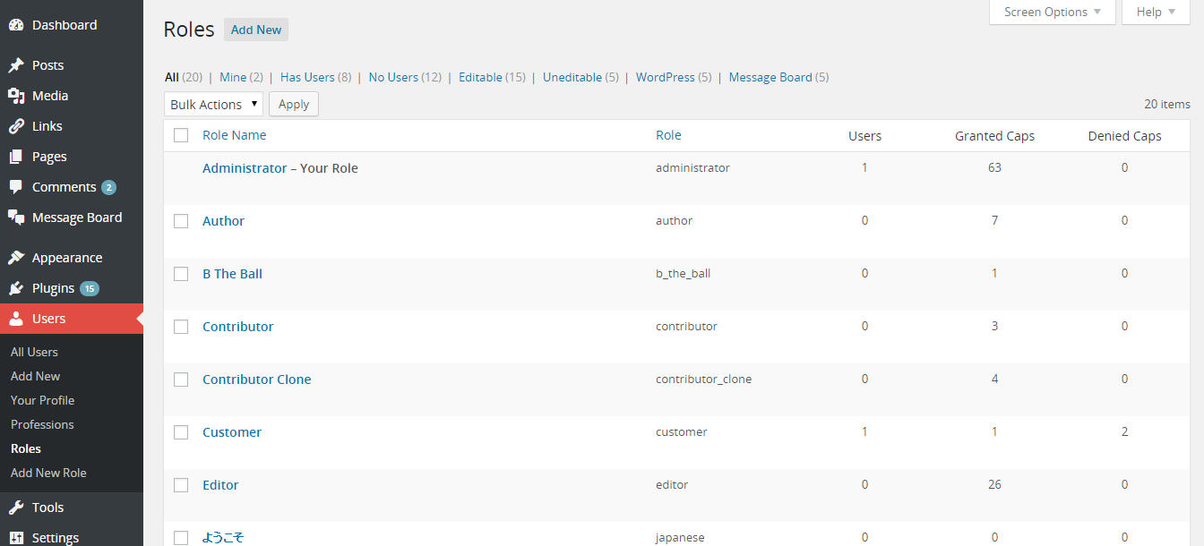Viewport: 1204px width, 546px height.
Task: Click Contributor Clone granted caps 4
Action: [x=994, y=379]
